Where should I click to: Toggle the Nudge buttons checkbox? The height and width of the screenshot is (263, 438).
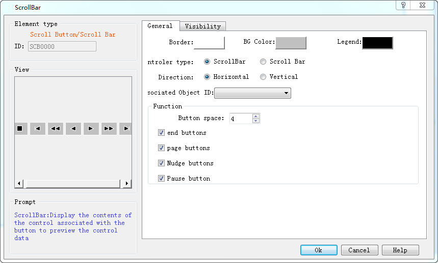pos(161,163)
